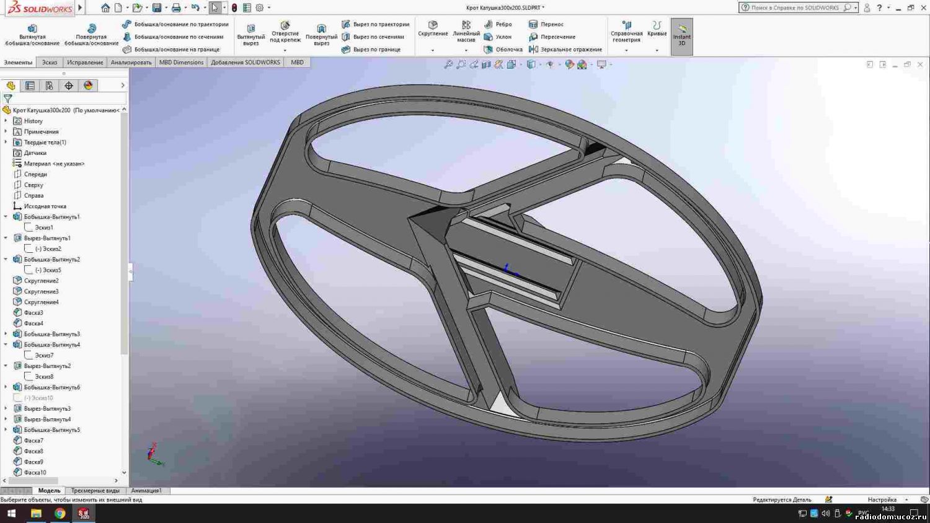This screenshot has height=523, width=930.
Task: Click the Print icon
Action: [176, 8]
